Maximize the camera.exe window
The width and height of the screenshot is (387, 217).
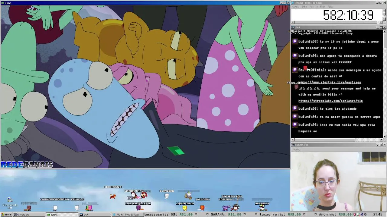click(x=381, y=145)
